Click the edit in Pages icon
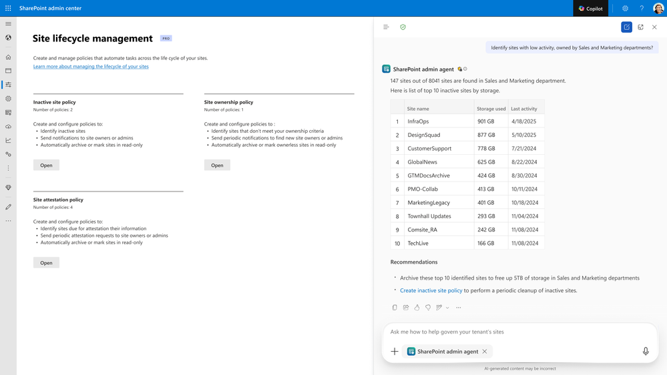Screen dimensions: 667x375 (439, 308)
